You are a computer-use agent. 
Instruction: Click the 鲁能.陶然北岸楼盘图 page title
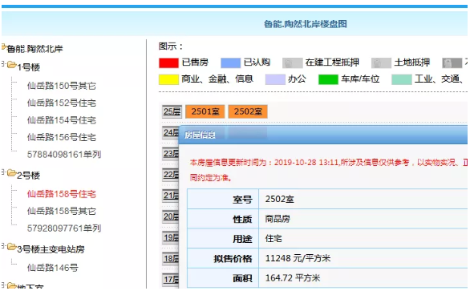coord(305,24)
